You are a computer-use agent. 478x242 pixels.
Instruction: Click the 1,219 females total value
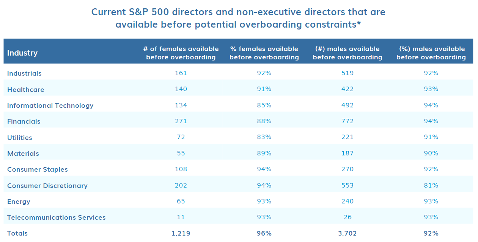181,233
